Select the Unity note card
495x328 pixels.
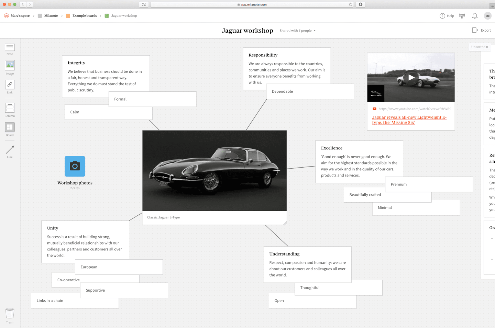85,242
